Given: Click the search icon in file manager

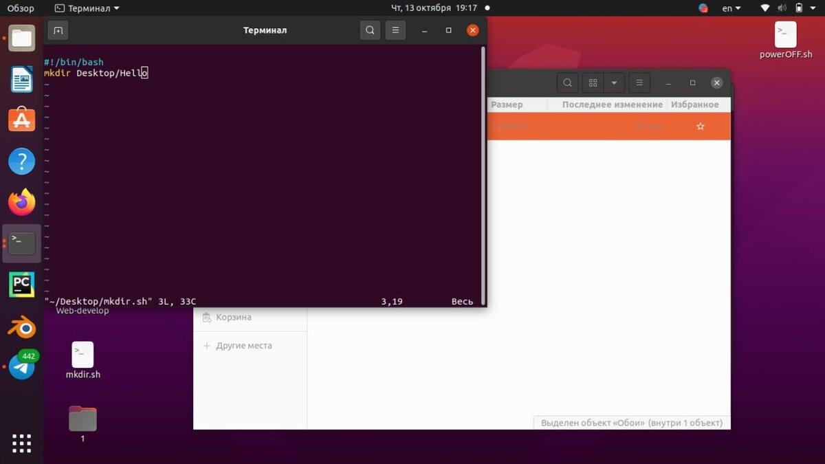Looking at the screenshot, I should (x=567, y=83).
